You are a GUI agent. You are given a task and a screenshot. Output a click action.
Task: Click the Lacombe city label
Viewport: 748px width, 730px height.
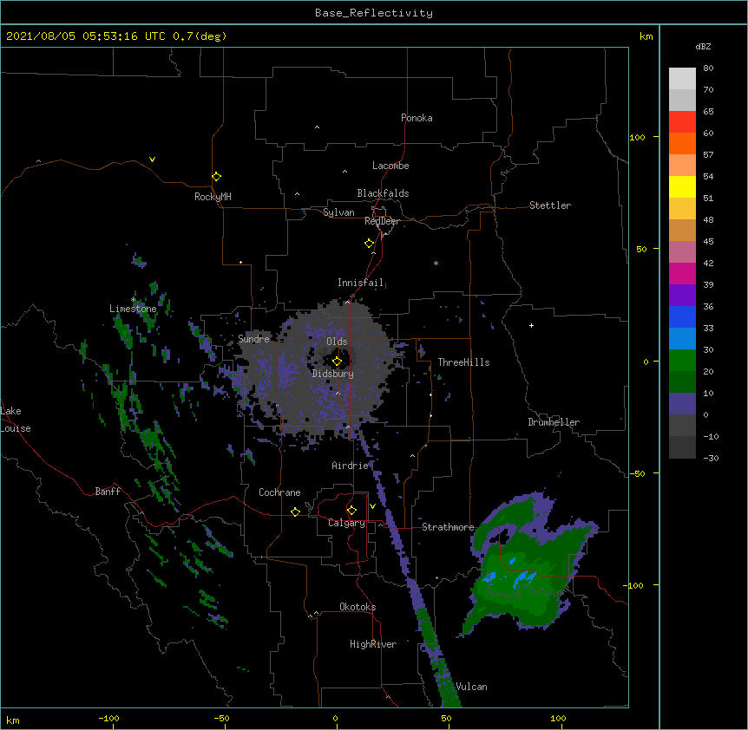(x=390, y=166)
